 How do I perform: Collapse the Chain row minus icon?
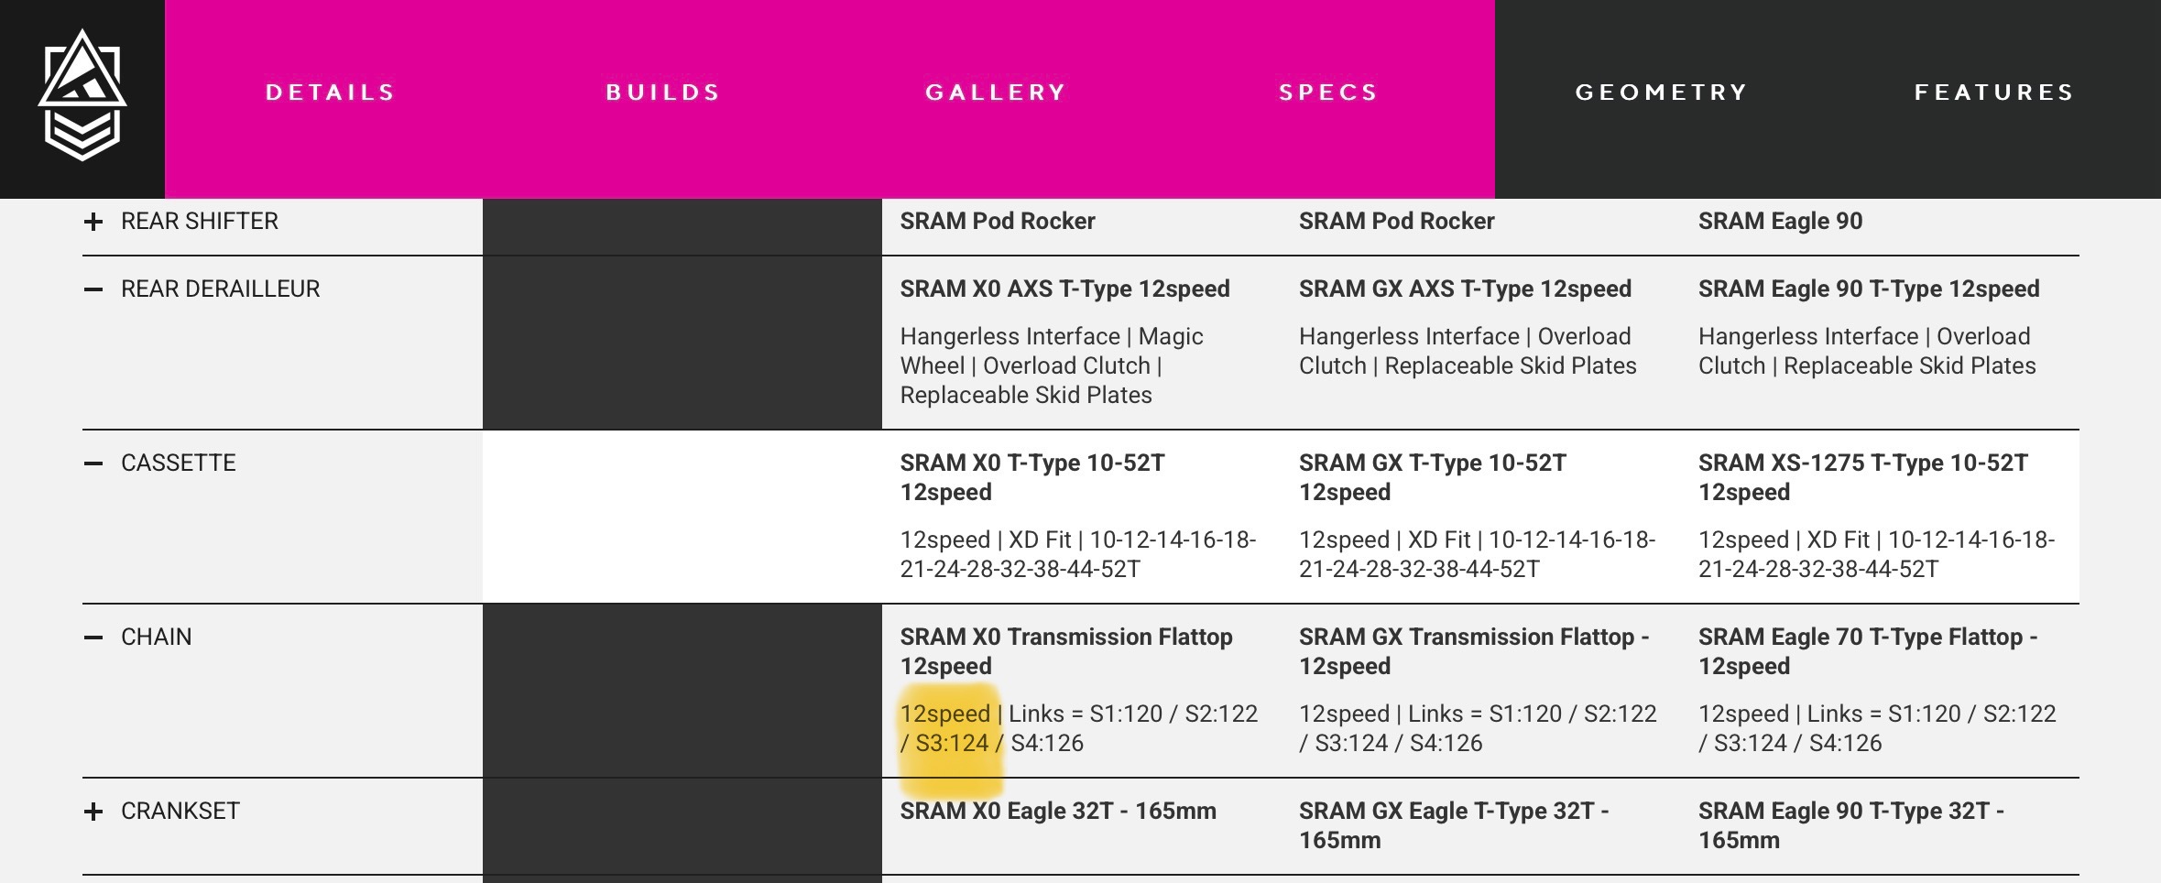(x=93, y=638)
